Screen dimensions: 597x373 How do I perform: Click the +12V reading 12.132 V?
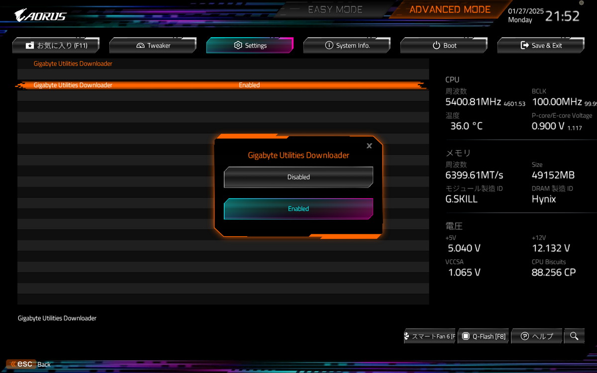click(x=551, y=248)
